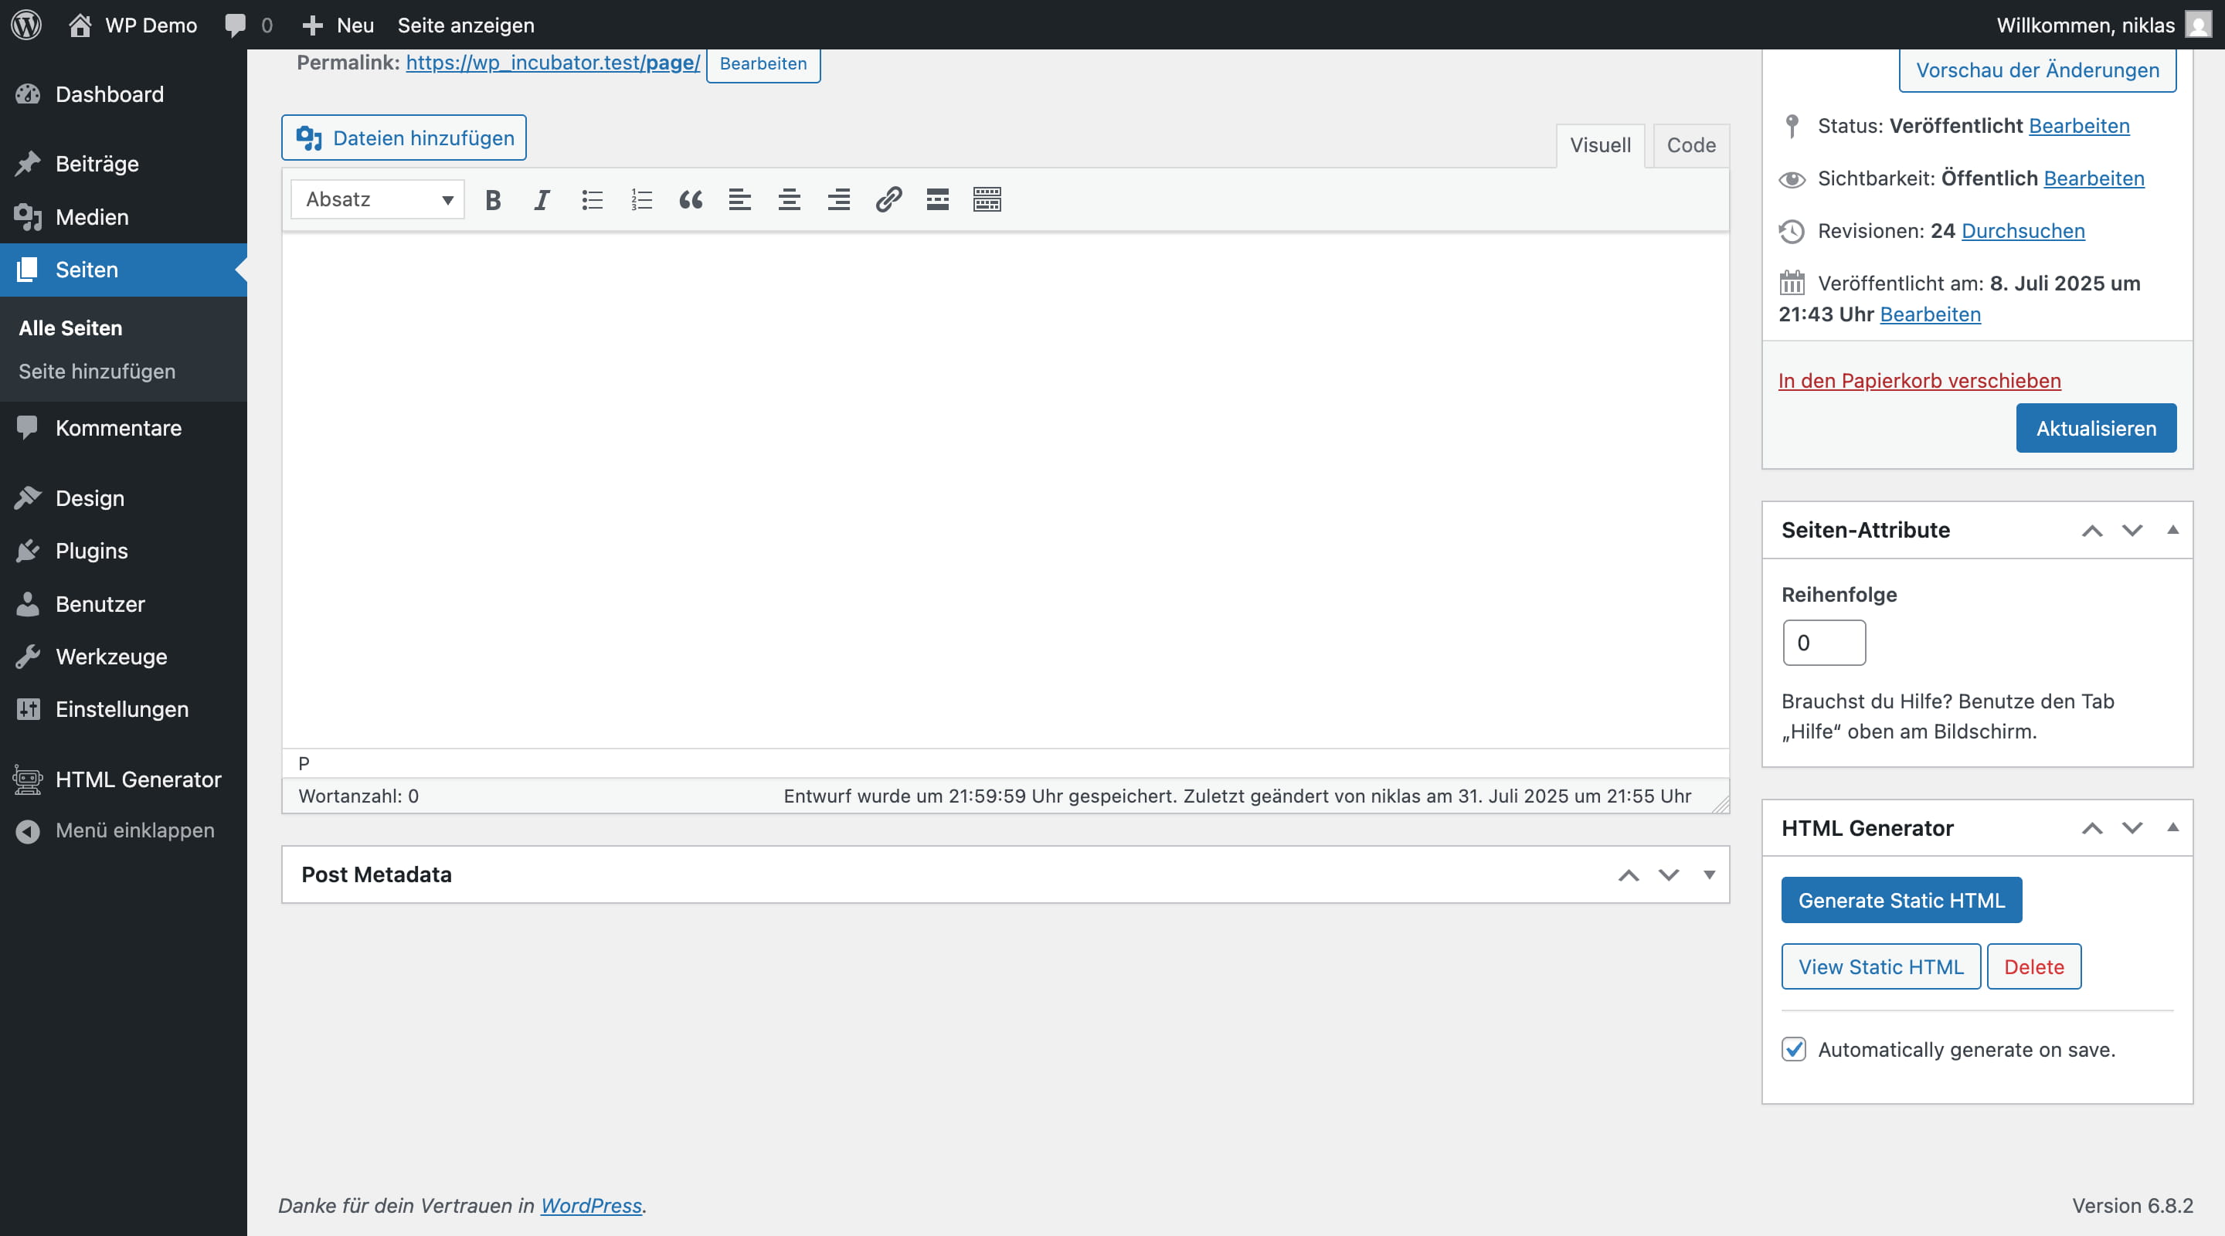
Task: Center align the text
Action: [x=789, y=199]
